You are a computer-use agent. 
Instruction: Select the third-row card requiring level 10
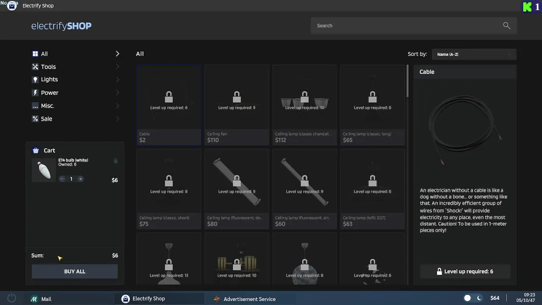[x=237, y=259]
